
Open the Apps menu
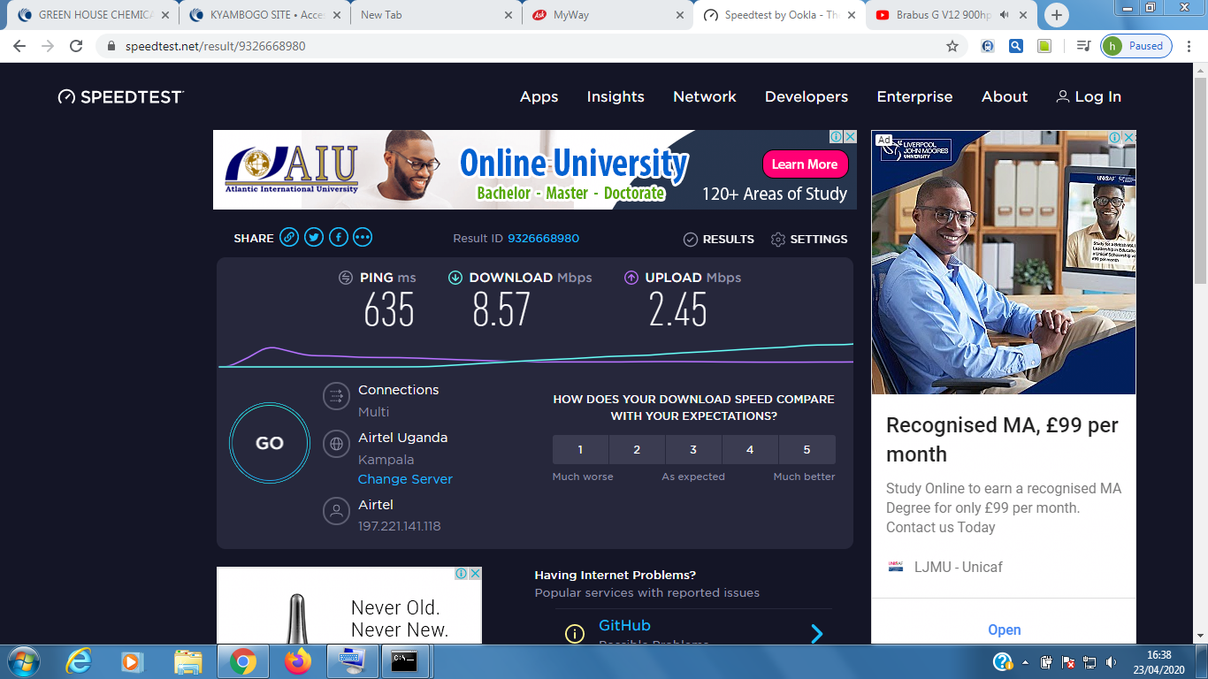(539, 97)
